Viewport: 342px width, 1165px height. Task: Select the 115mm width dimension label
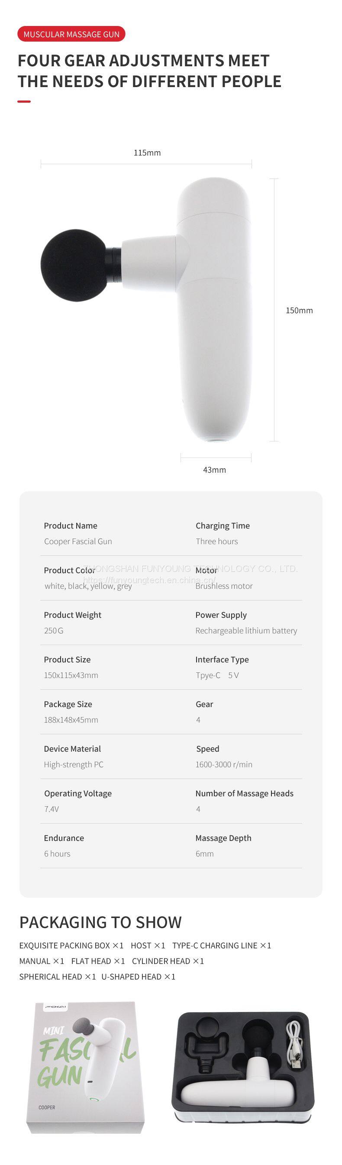pos(147,153)
